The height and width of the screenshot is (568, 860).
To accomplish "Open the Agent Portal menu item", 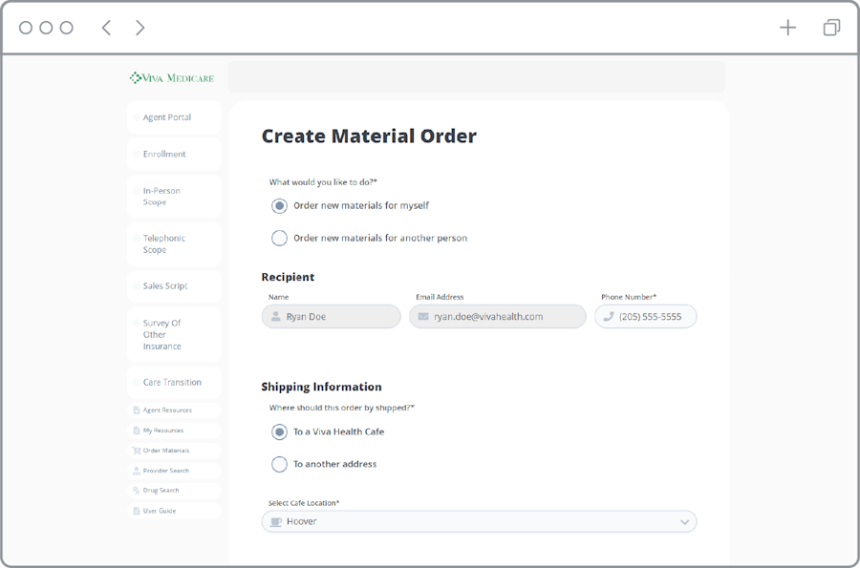I will (x=167, y=117).
